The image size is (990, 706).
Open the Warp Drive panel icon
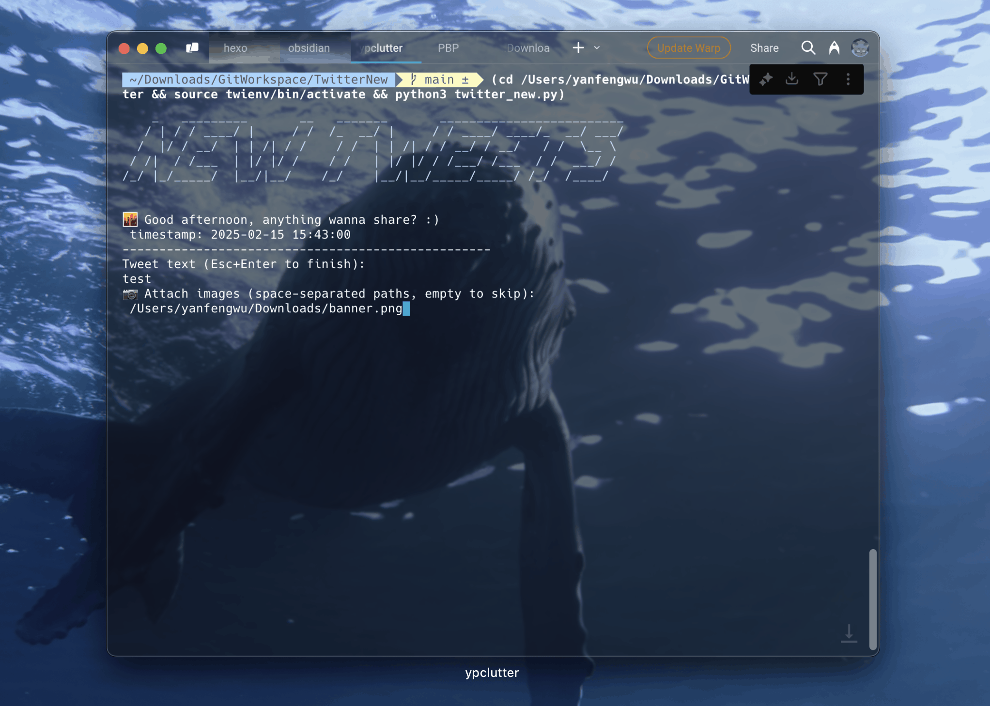(192, 47)
